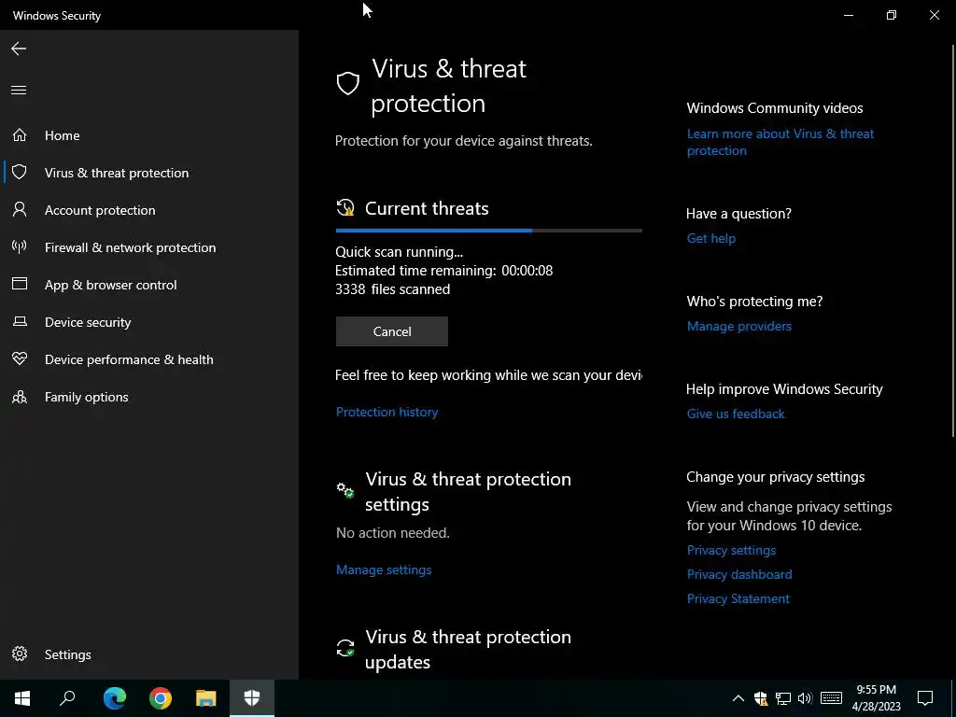The width and height of the screenshot is (956, 717).
Task: Click the App & browser control window icon
Action: [20, 284]
